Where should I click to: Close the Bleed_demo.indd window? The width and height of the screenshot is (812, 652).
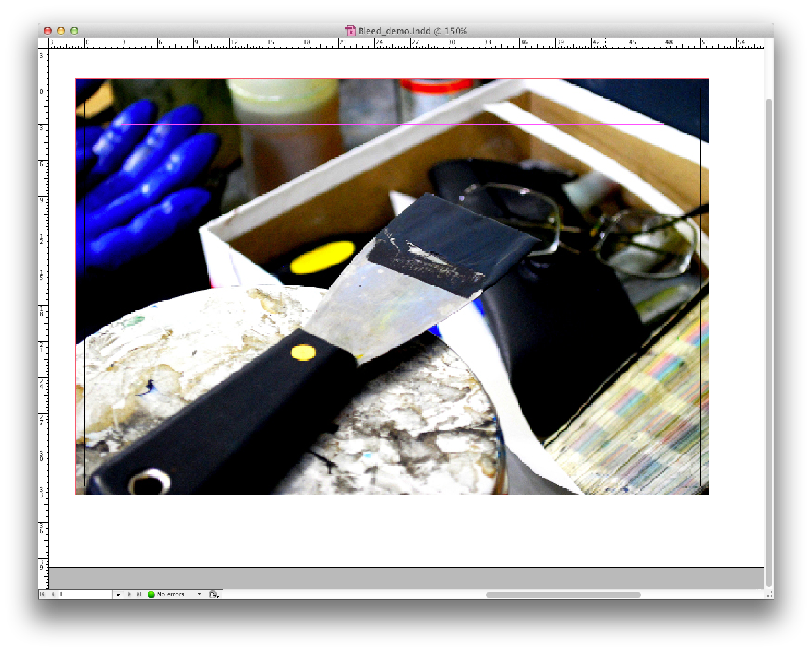coord(48,31)
